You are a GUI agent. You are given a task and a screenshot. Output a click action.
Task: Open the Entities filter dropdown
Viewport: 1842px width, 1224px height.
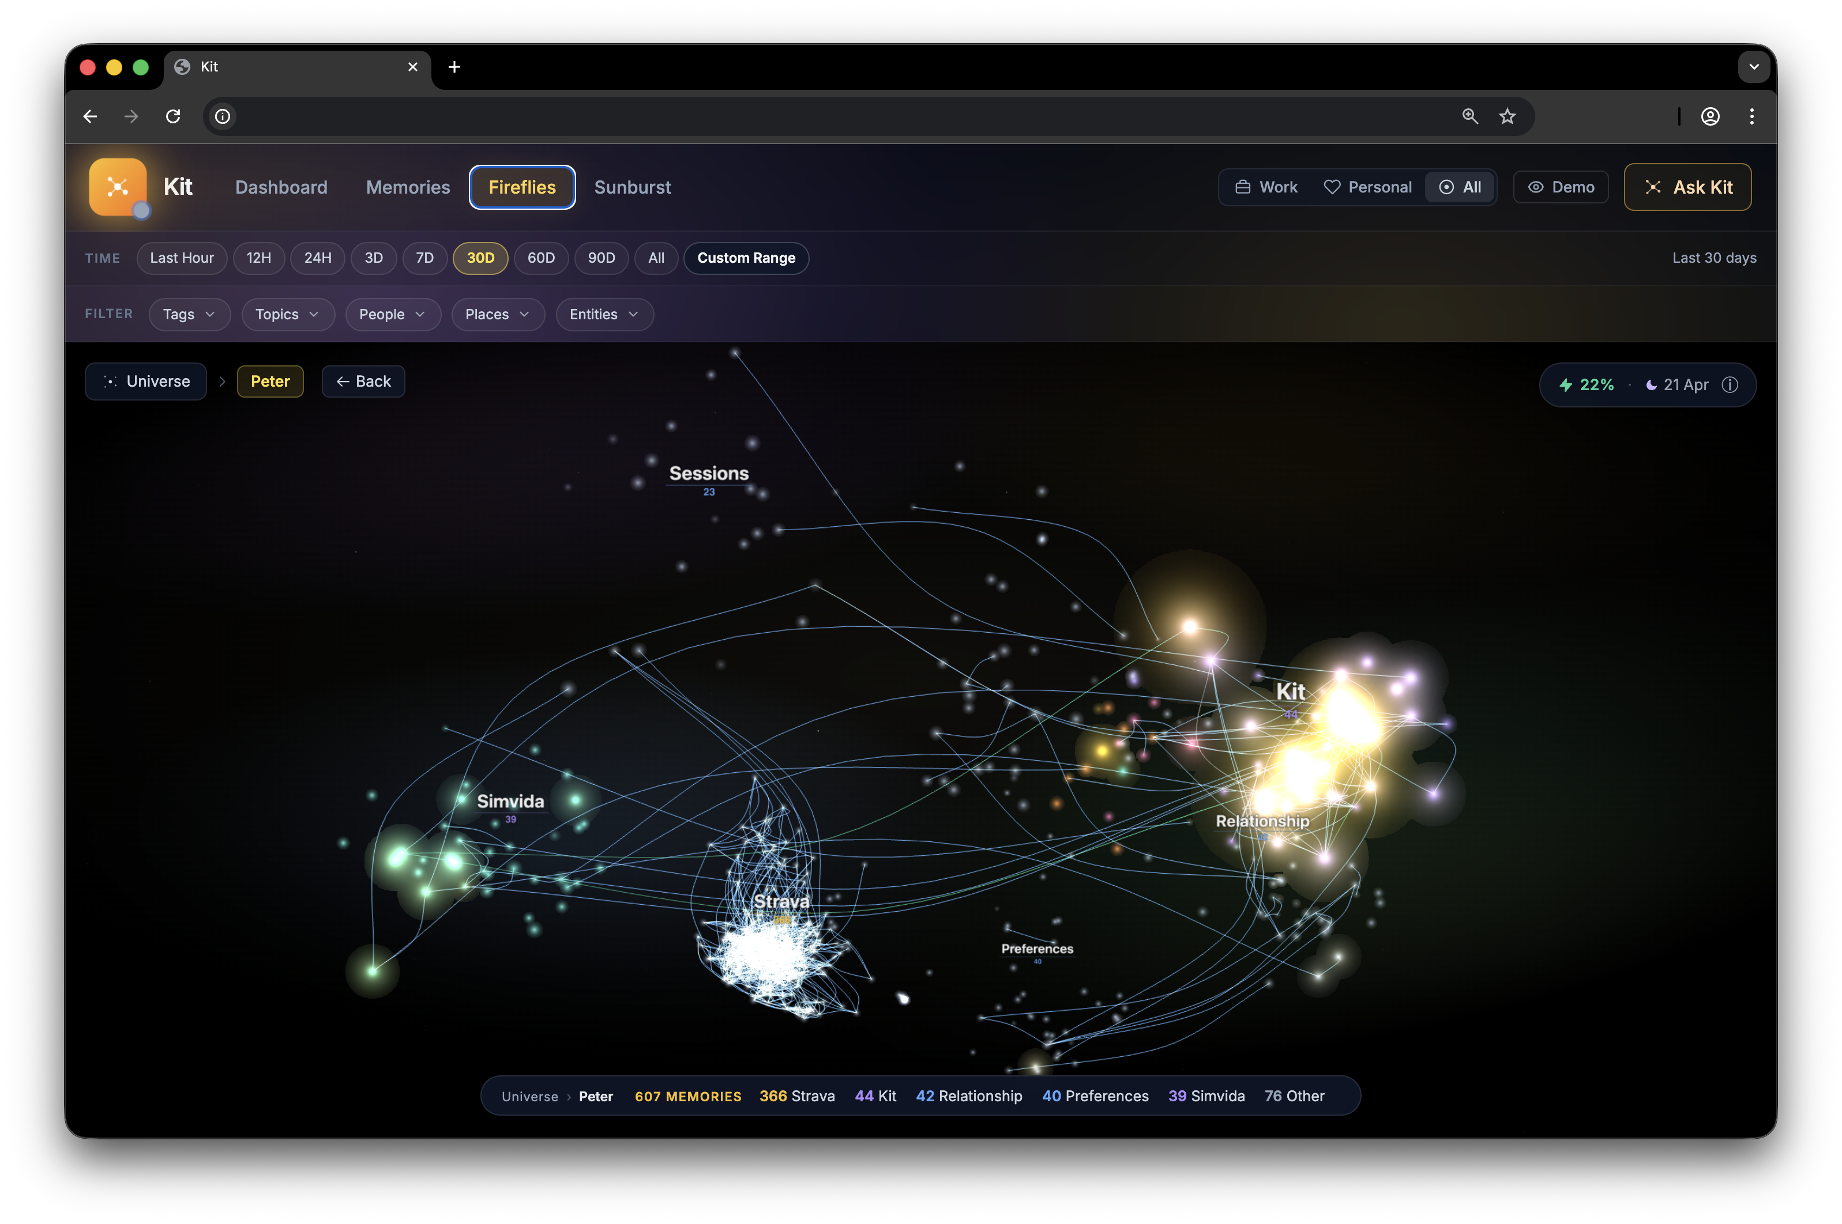click(x=604, y=314)
